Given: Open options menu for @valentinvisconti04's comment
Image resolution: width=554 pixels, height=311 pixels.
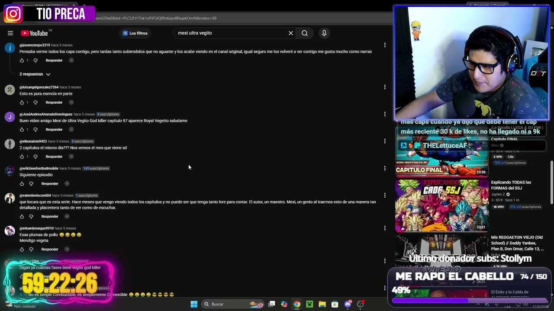Looking at the screenshot, I should [385, 196].
